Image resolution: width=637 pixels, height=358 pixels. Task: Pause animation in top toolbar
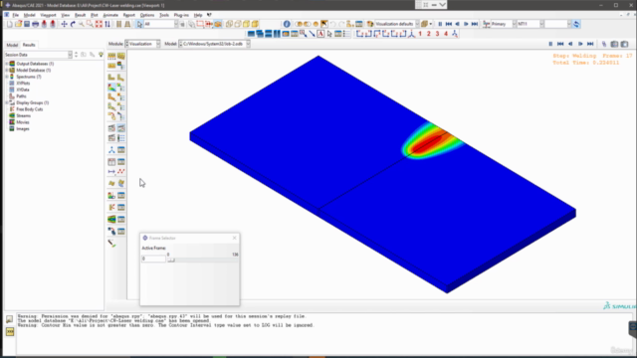440,24
